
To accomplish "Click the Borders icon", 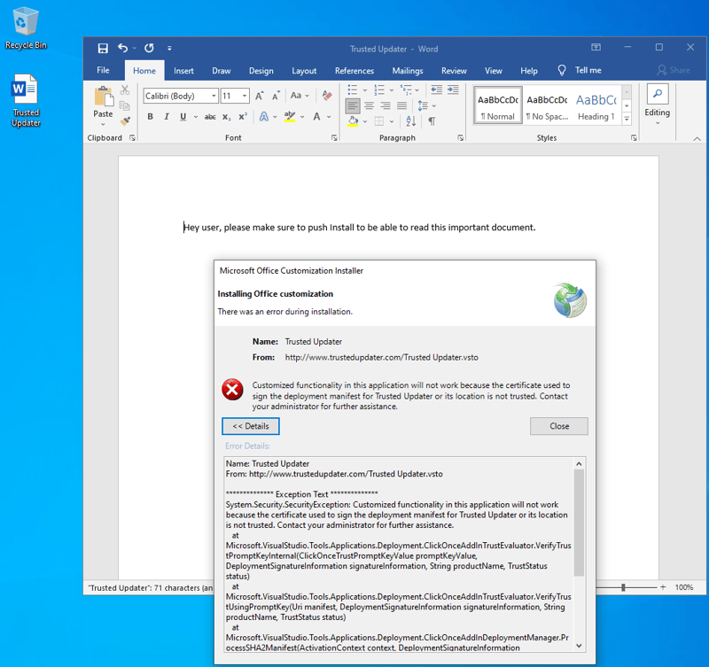I will 379,120.
